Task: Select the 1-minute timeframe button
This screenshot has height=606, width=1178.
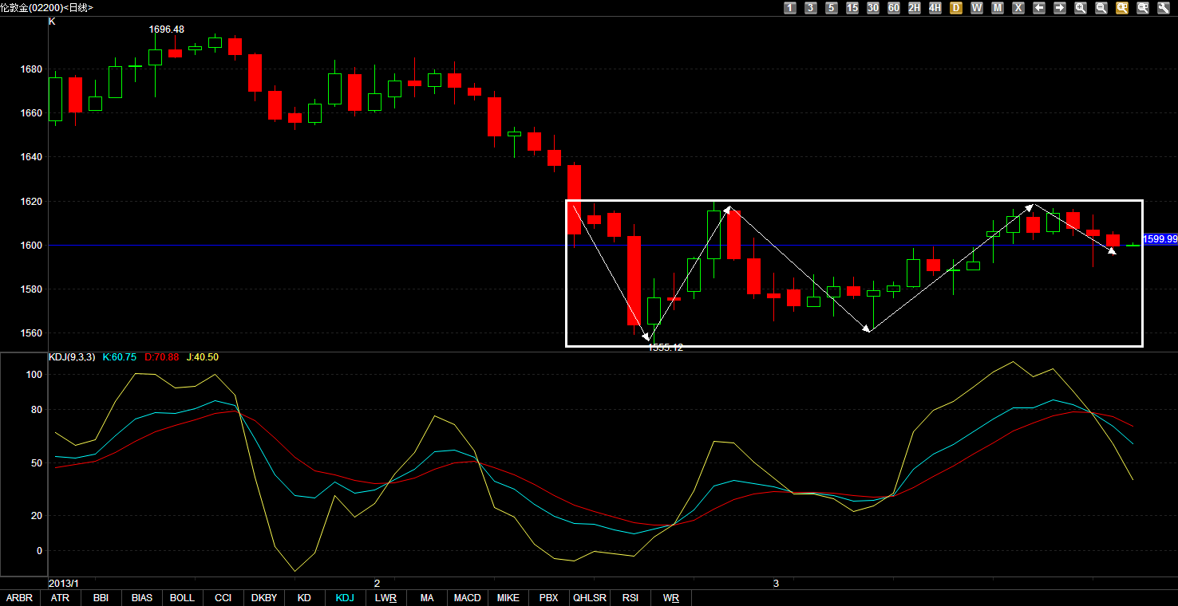Action: [790, 7]
